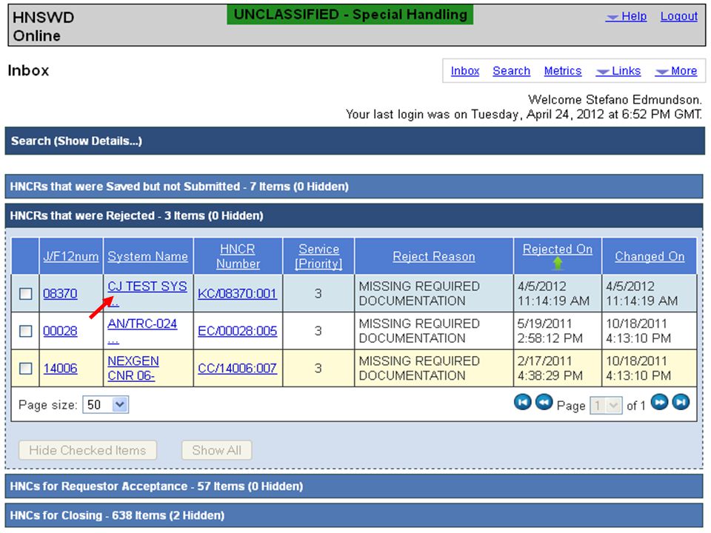Open the Search menu link

[512, 71]
